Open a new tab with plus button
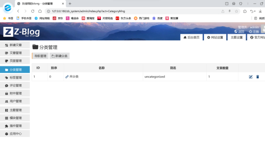The height and width of the screenshot is (152, 265). tap(70, 4)
